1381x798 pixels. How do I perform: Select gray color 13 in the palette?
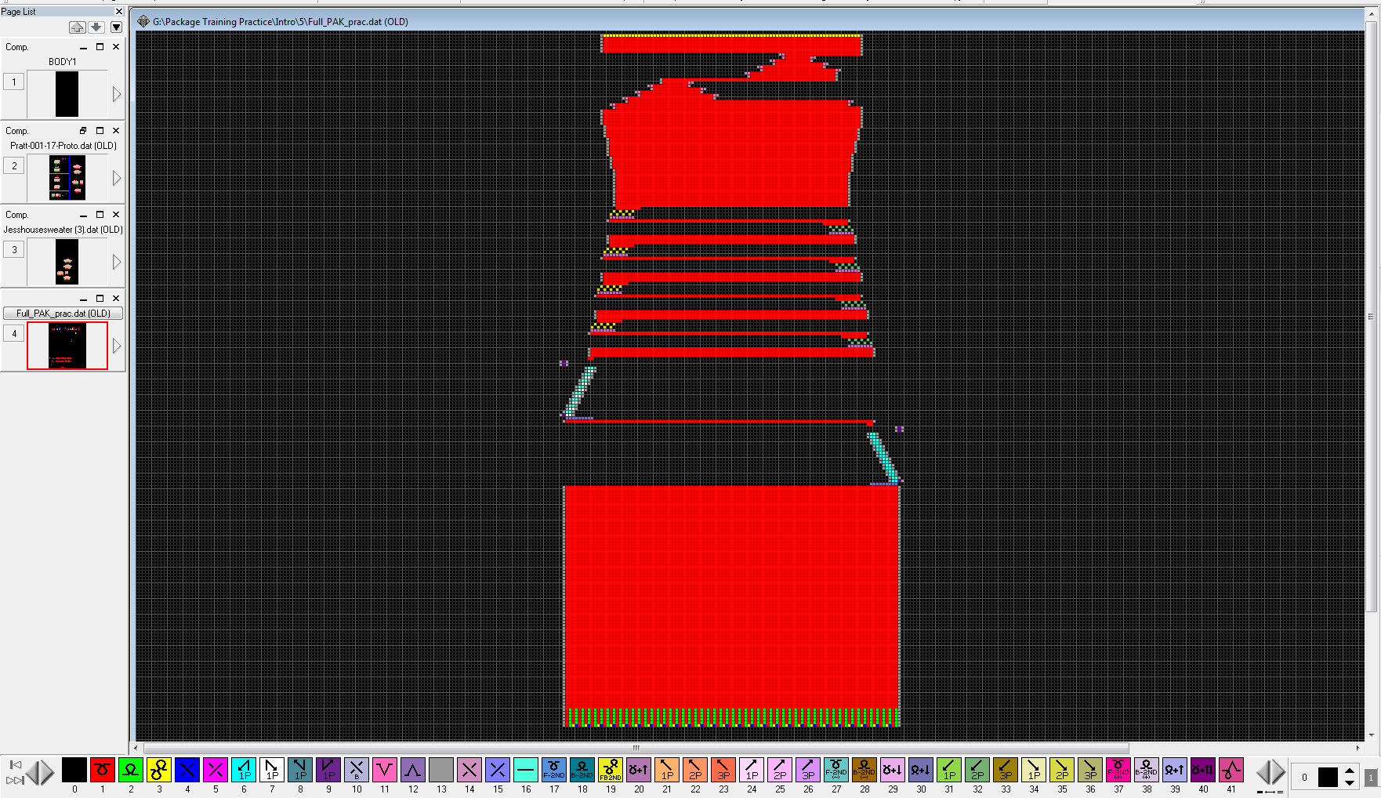tap(441, 771)
